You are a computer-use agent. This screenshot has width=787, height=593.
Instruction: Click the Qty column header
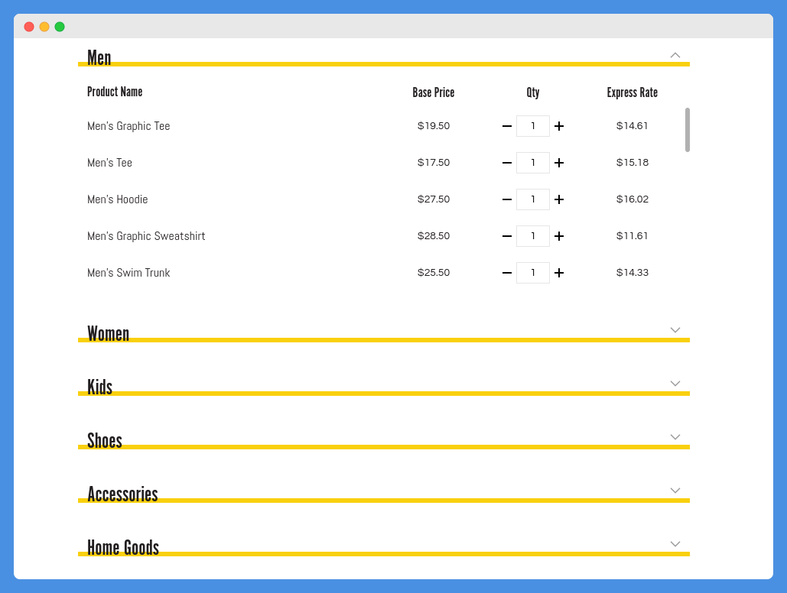[533, 92]
